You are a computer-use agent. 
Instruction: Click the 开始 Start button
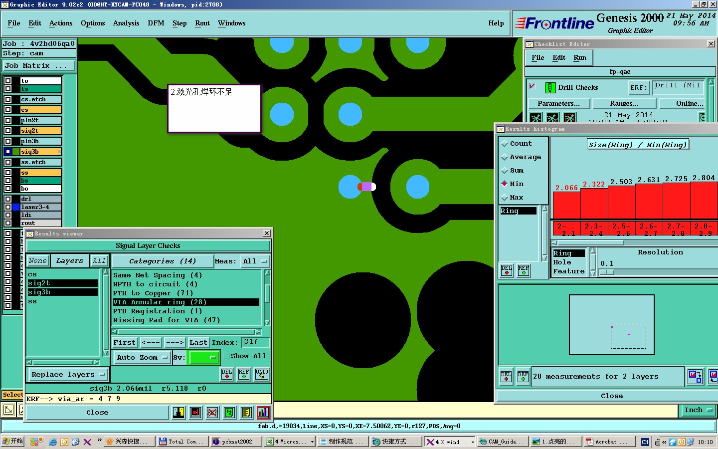pyautogui.click(x=13, y=442)
